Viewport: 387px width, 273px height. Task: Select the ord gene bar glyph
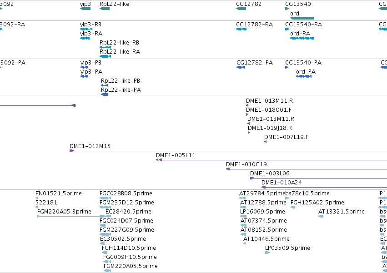pos(302,18)
